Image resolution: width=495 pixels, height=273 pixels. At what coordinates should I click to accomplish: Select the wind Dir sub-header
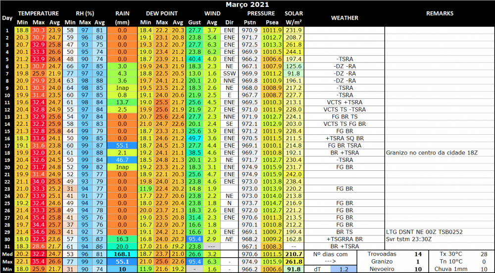click(229, 22)
